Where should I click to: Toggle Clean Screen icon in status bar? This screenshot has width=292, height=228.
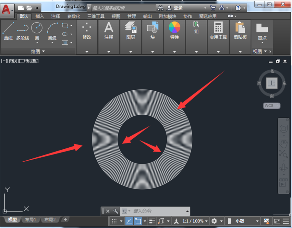click(x=277, y=221)
